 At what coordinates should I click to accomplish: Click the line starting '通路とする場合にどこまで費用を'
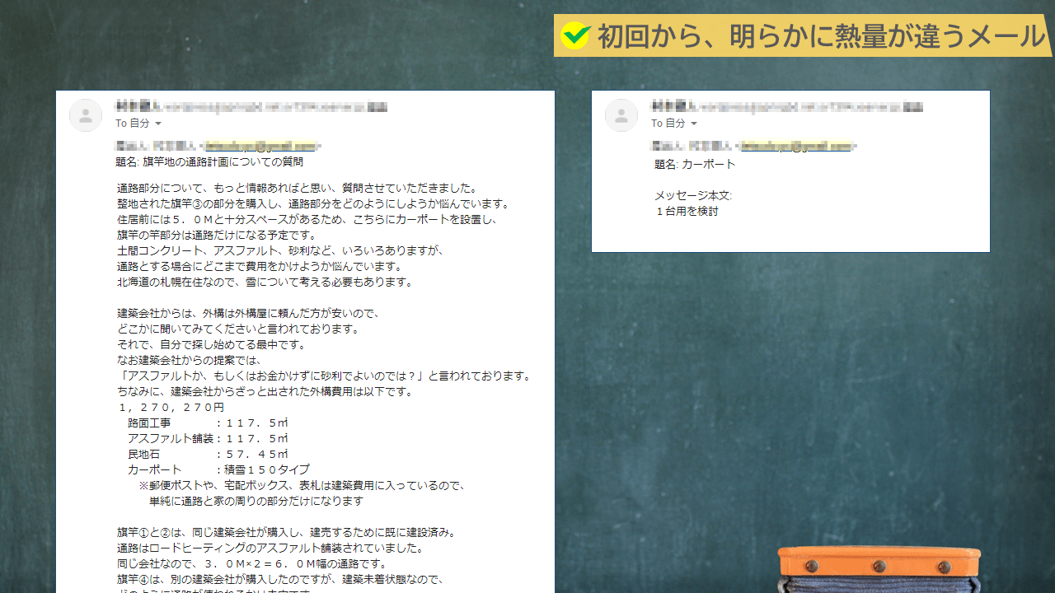point(259,267)
